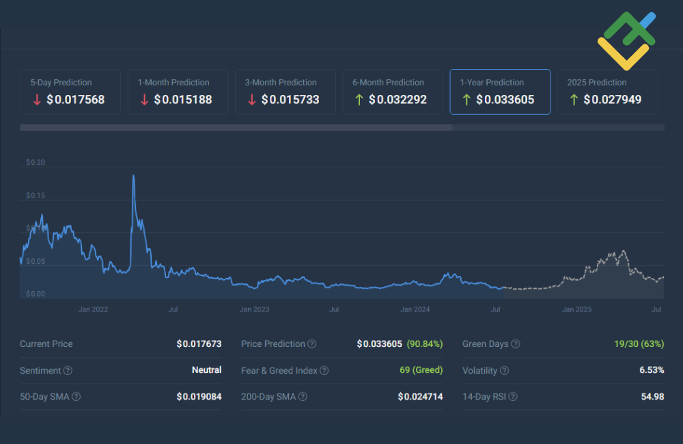Click the horizontal scrollbar under prediction cards

coord(236,128)
